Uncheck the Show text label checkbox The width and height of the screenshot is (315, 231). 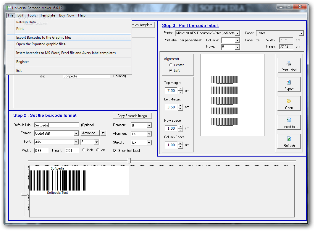coord(115,151)
